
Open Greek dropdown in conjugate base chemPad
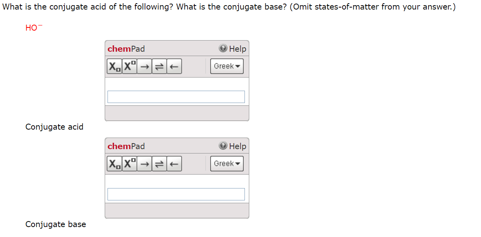[x=227, y=163]
